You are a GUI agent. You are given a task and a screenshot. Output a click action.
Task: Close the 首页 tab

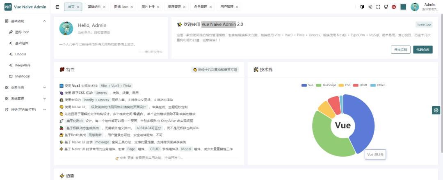click(x=78, y=7)
